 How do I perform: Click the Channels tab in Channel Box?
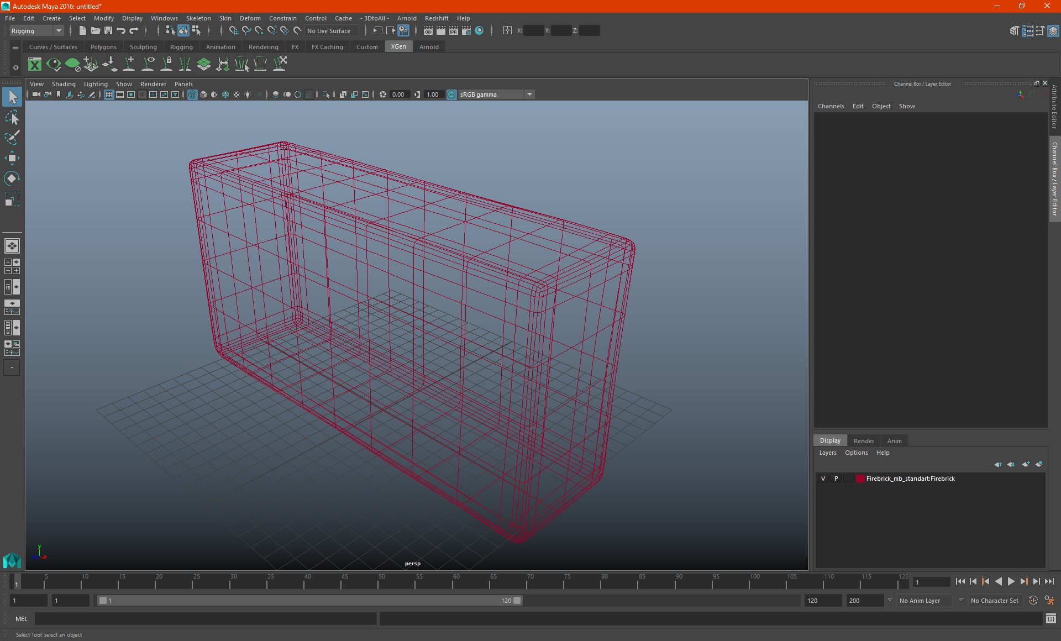[830, 106]
